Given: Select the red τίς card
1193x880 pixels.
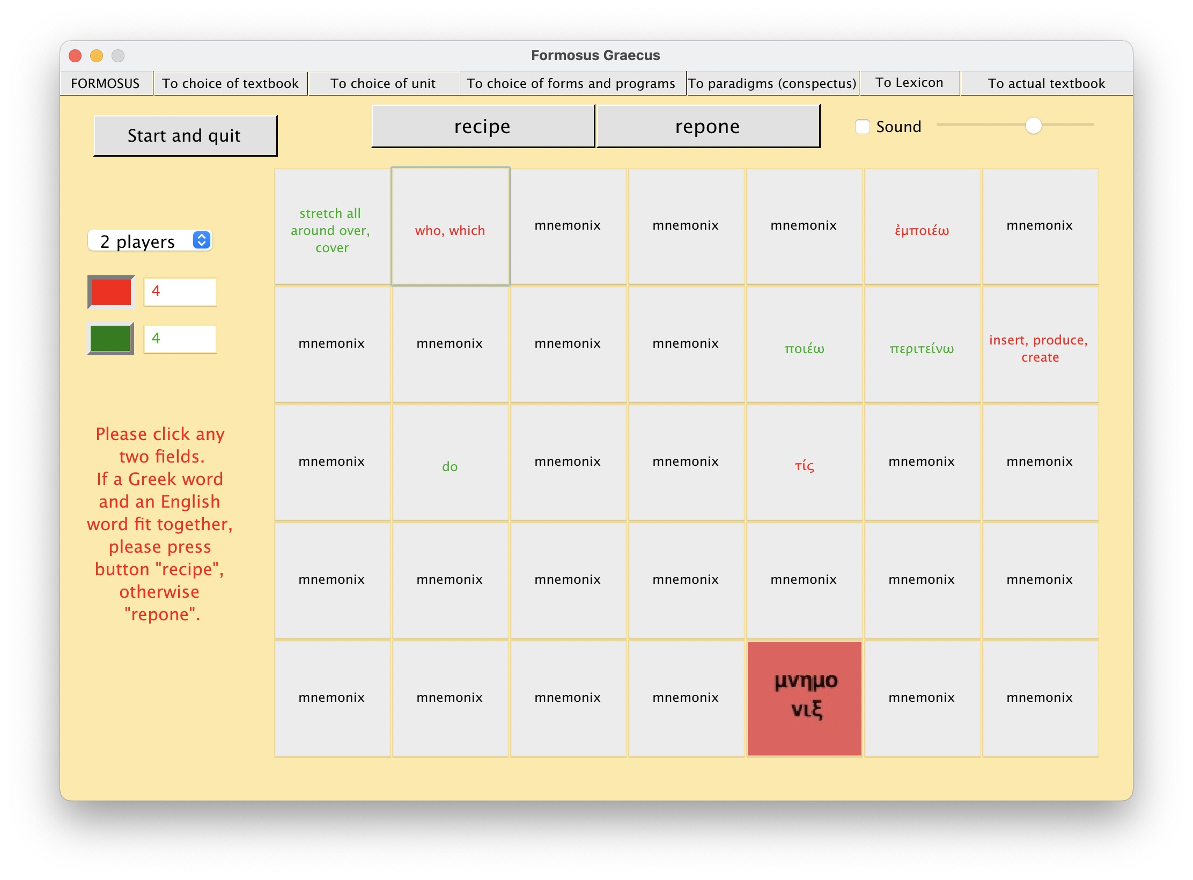Looking at the screenshot, I should (x=804, y=463).
